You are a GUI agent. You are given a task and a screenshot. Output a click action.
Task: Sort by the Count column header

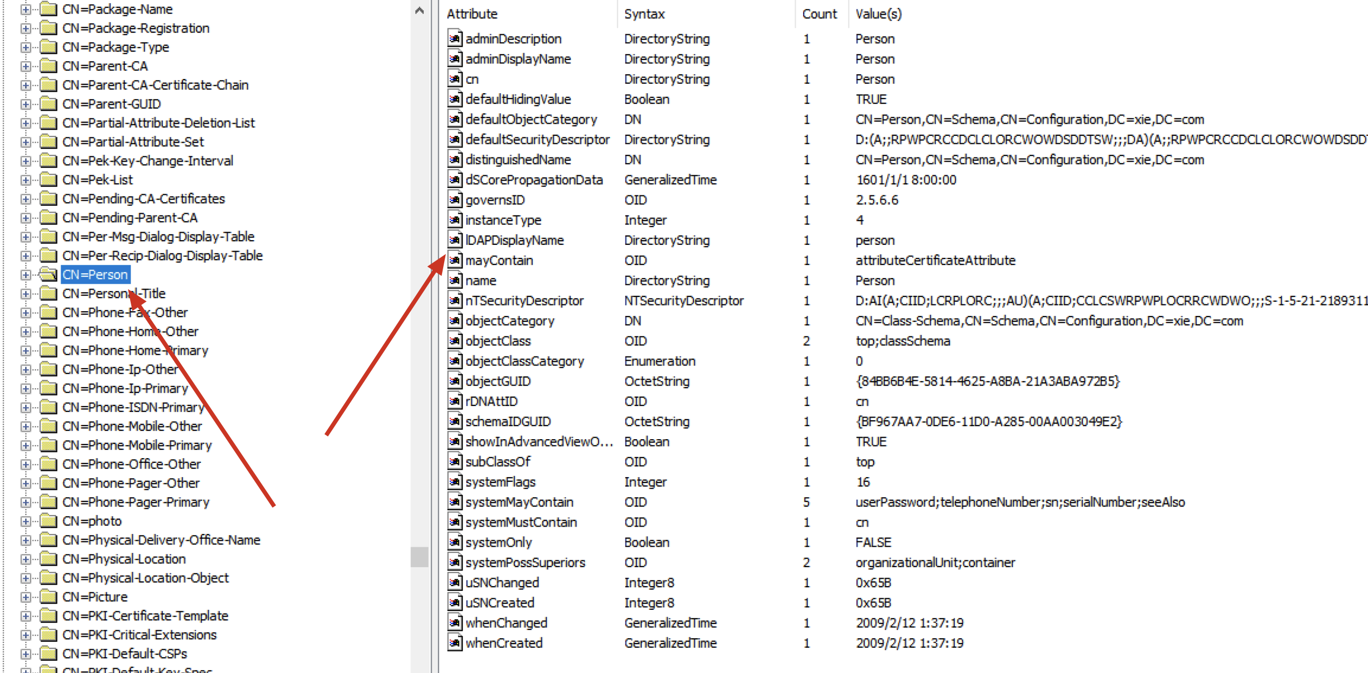tap(819, 14)
